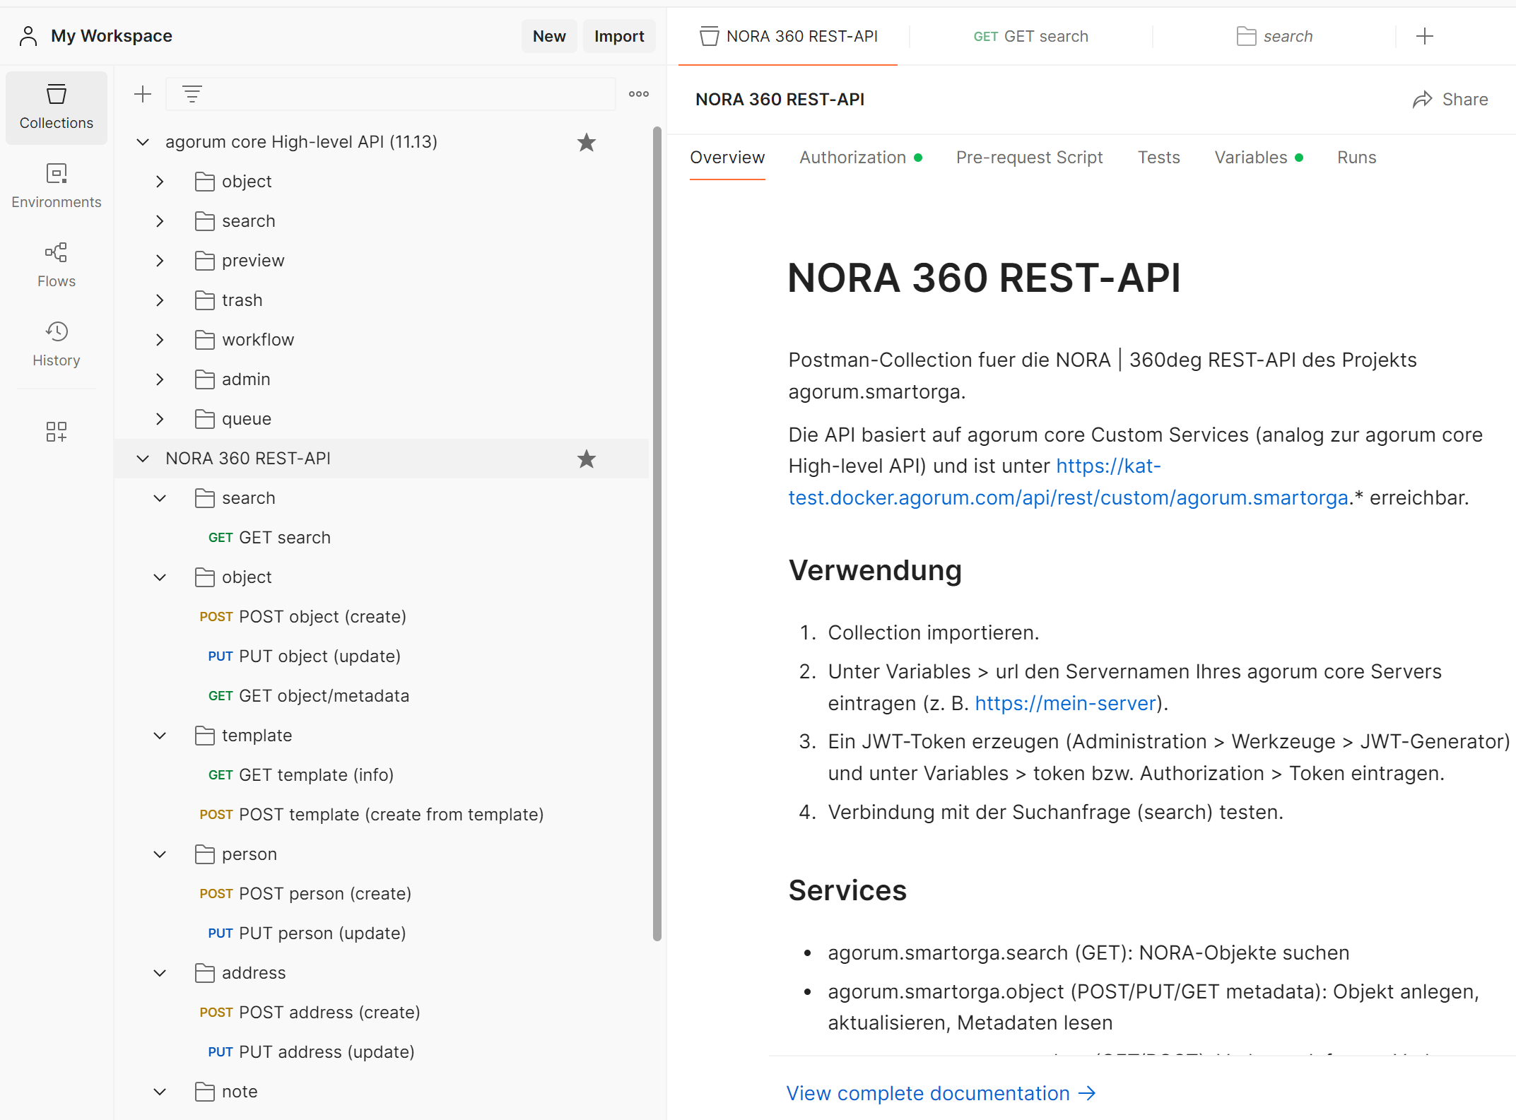Screen dimensions: 1516x1120
Task: Switch to the Variables tab
Action: [x=1258, y=158]
